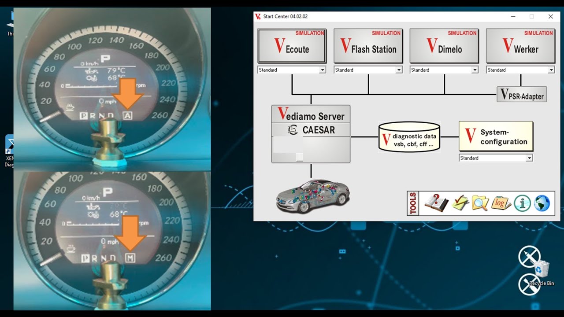Screen dimensions: 564x317
Task: Click the globe tool icon
Action: [x=542, y=203]
